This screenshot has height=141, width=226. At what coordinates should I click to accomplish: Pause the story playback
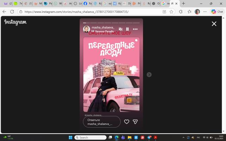(x=127, y=29)
